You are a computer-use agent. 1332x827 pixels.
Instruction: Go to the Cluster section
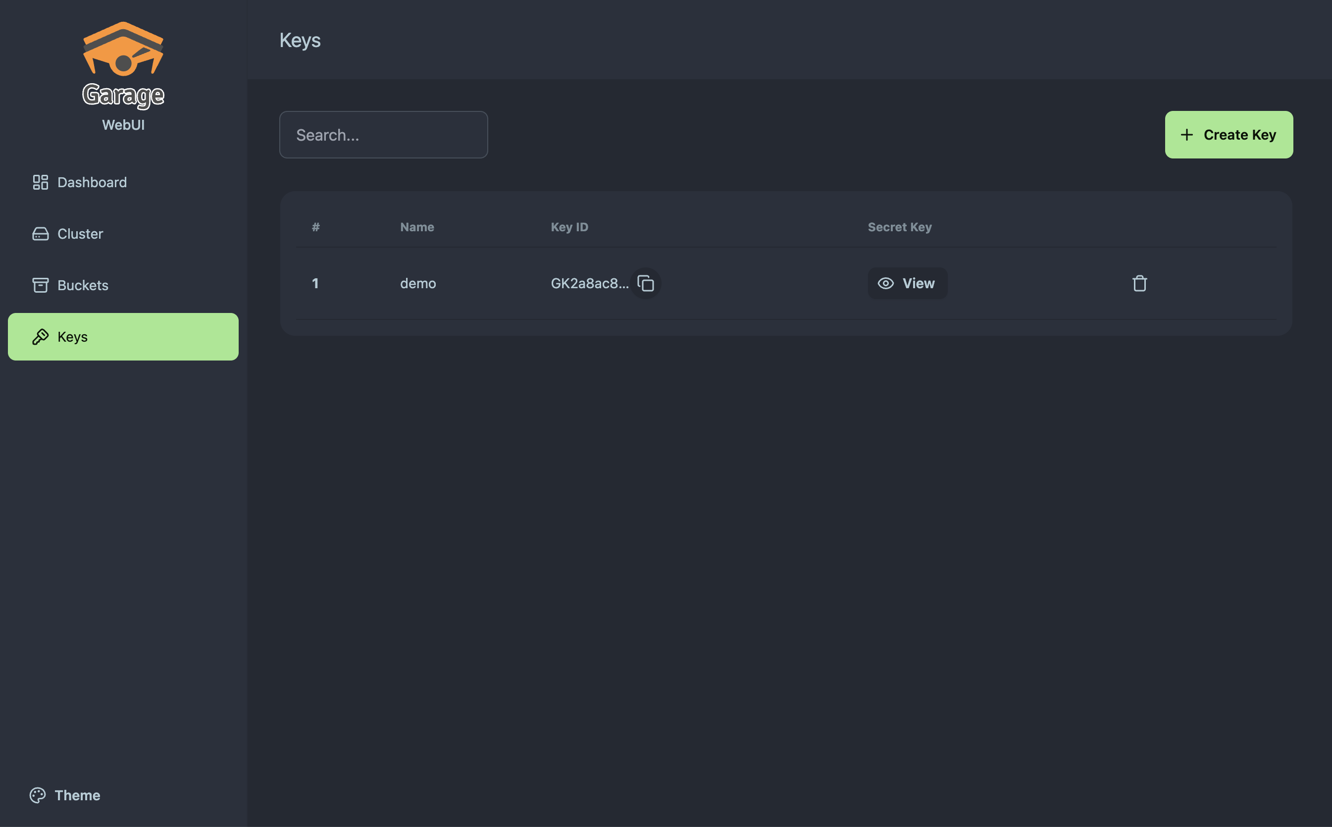click(80, 234)
